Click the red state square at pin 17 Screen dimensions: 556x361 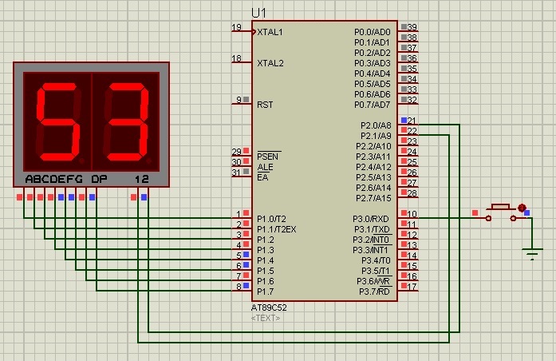(404, 285)
